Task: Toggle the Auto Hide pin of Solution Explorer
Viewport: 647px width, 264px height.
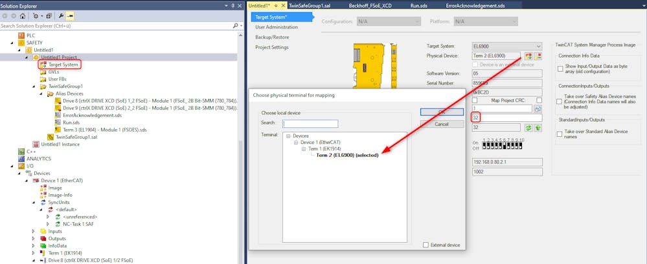Action: tap(233, 6)
